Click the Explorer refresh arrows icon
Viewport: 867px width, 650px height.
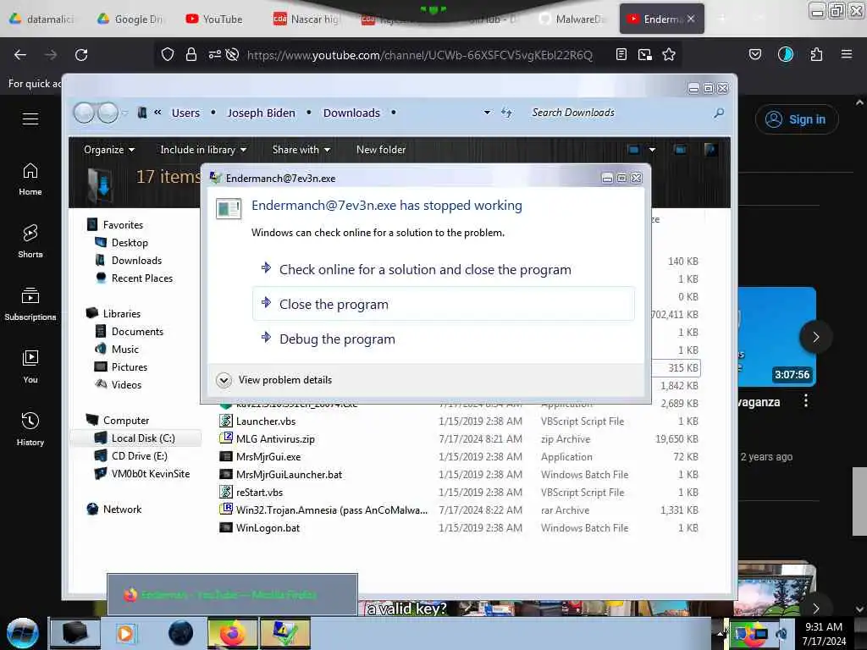click(506, 113)
